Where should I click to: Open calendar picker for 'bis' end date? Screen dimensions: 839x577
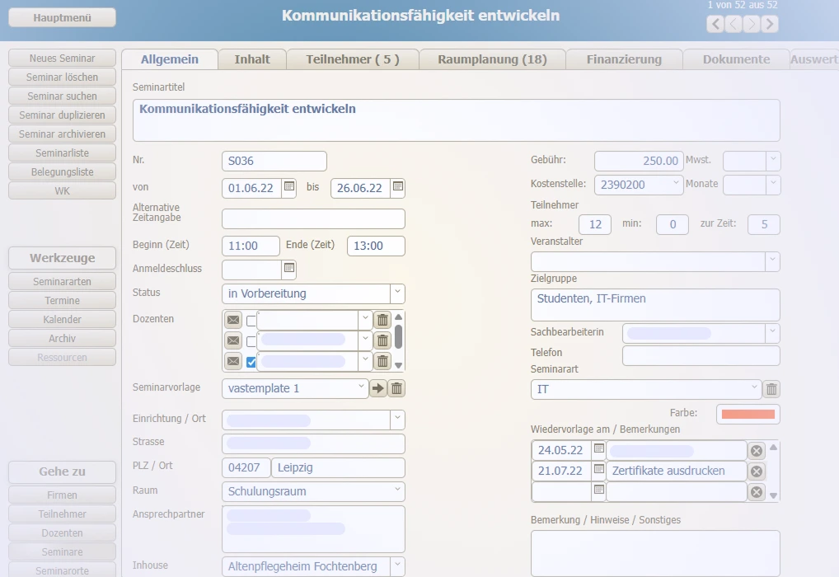coord(397,187)
